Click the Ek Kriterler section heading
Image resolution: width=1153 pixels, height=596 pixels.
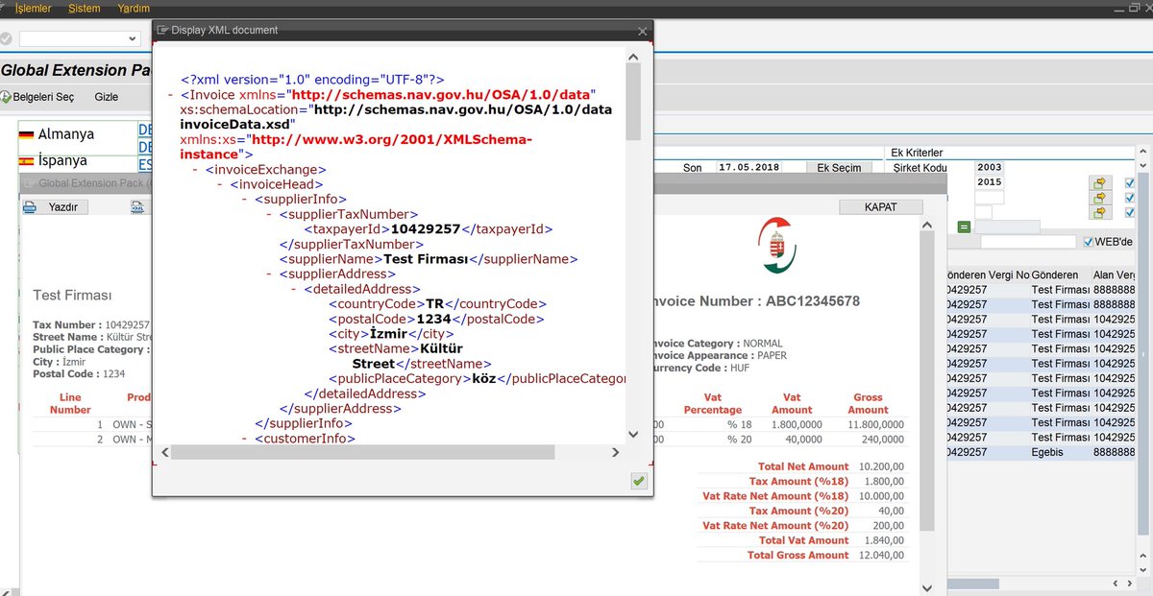click(917, 153)
